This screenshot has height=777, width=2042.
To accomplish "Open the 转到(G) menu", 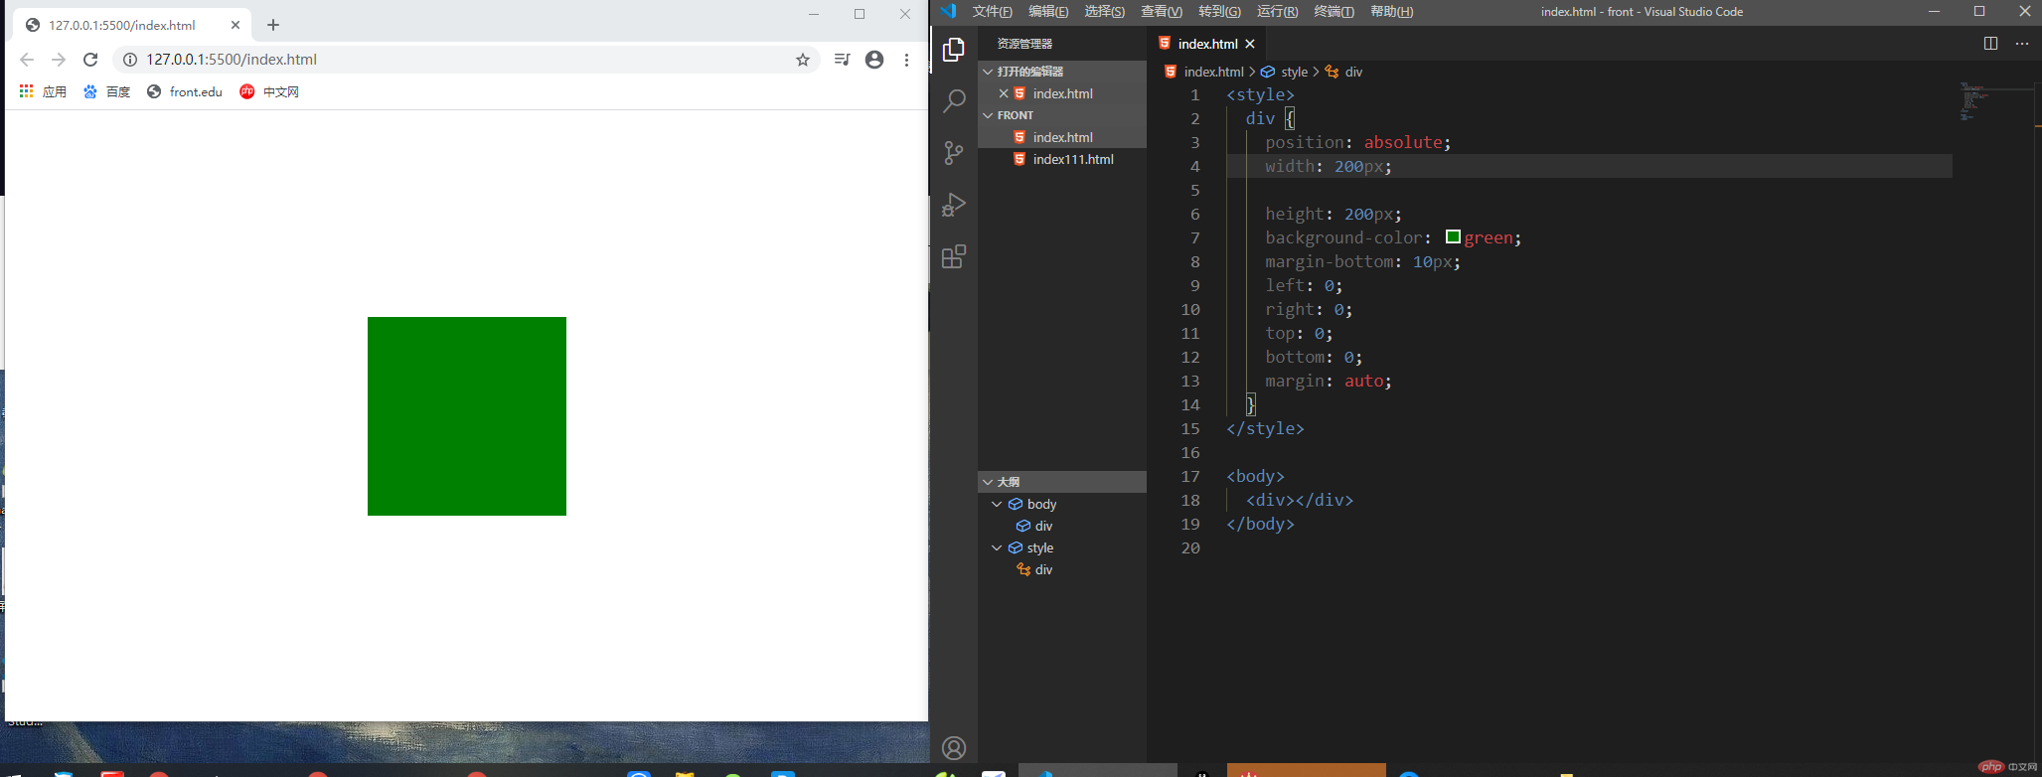I will (x=1219, y=12).
